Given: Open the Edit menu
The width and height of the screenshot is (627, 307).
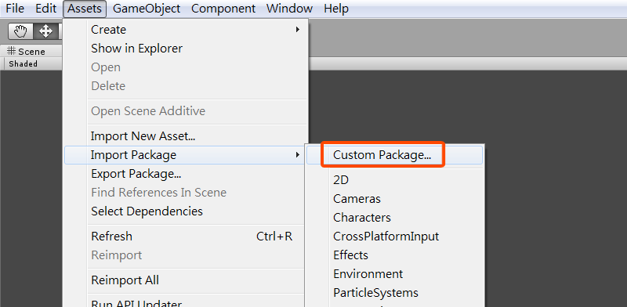Looking at the screenshot, I should click(x=46, y=9).
